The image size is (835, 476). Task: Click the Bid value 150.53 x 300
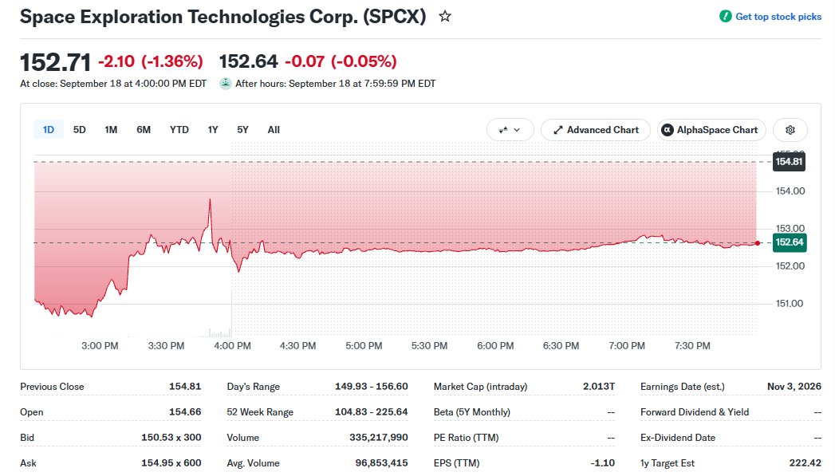pos(171,438)
